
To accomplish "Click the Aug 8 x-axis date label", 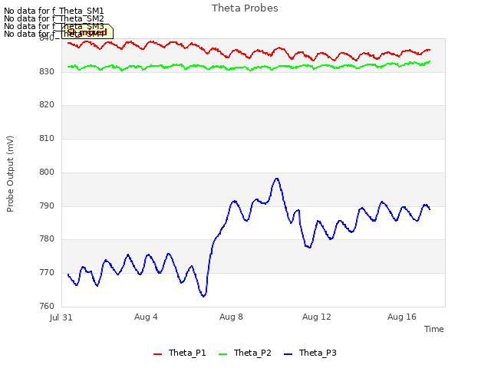I will [x=231, y=317].
